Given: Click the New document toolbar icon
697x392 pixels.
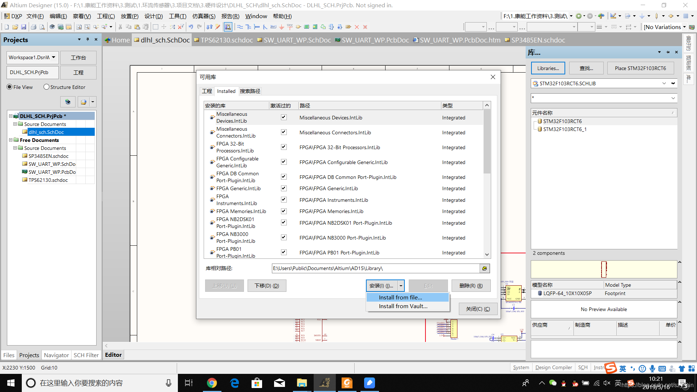Looking at the screenshot, I should [x=7, y=27].
